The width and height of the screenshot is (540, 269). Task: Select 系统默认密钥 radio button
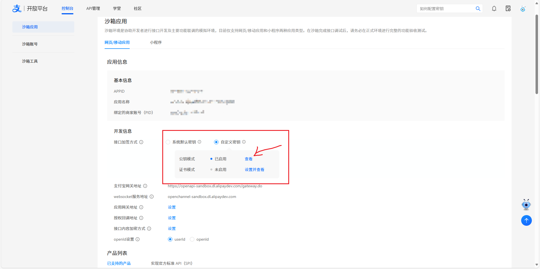pyautogui.click(x=168, y=142)
